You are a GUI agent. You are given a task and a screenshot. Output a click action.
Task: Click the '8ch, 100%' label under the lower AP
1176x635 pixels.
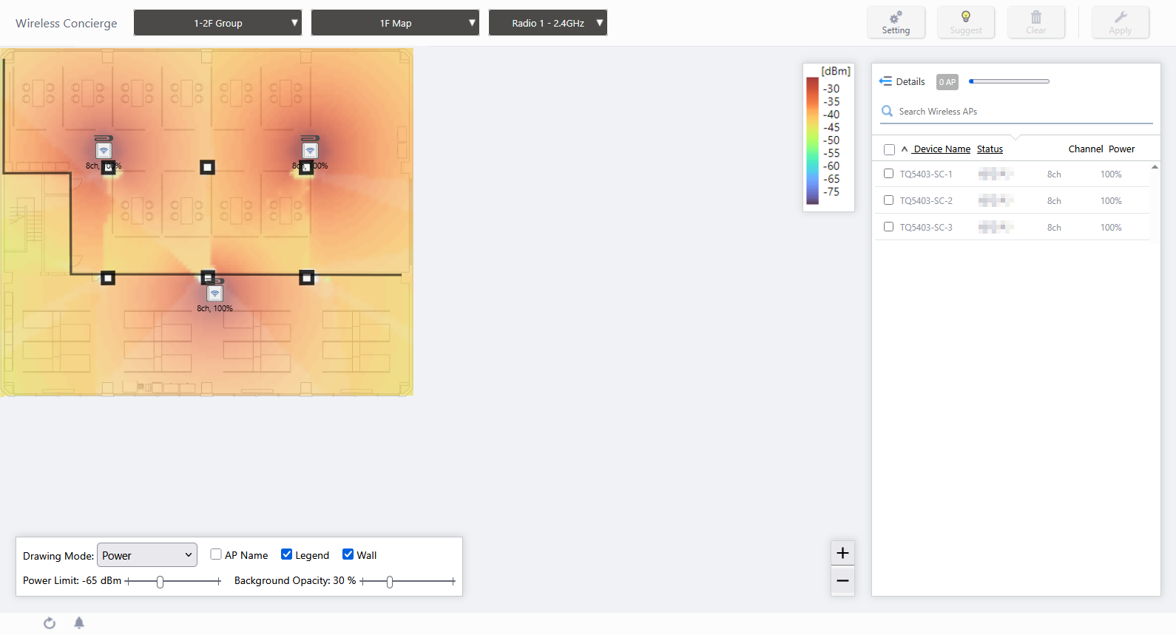point(214,308)
